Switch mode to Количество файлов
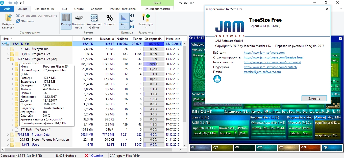 [94, 21]
